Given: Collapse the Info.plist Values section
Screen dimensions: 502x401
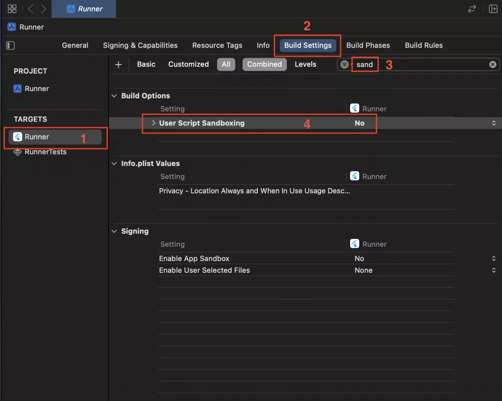Looking at the screenshot, I should coord(114,164).
